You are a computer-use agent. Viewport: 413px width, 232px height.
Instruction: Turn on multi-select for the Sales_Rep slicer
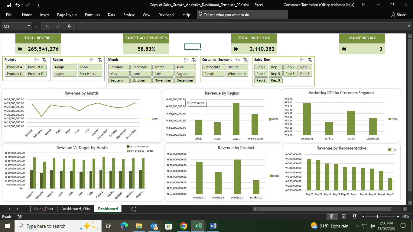click(302, 60)
